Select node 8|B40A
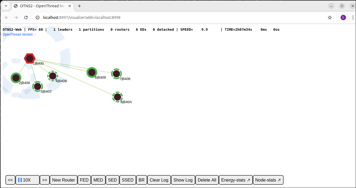356x188 pixels. (x=118, y=97)
